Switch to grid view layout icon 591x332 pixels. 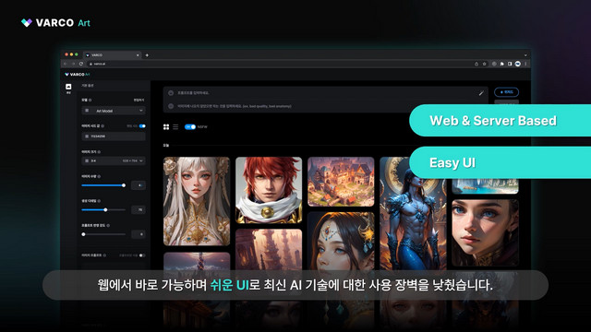click(x=166, y=127)
